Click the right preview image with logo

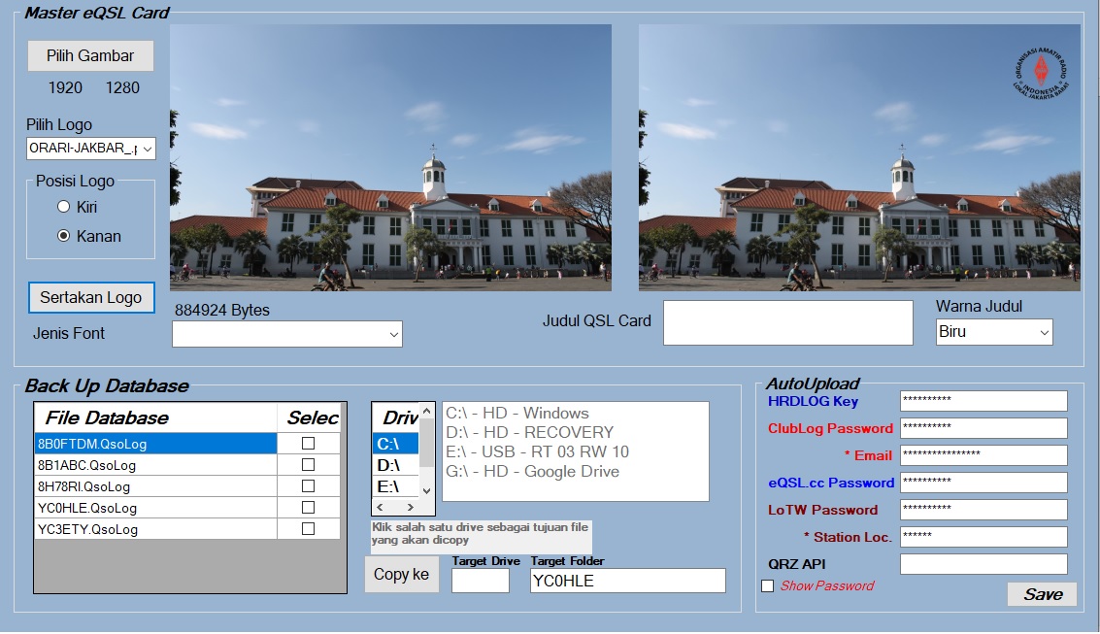click(859, 158)
